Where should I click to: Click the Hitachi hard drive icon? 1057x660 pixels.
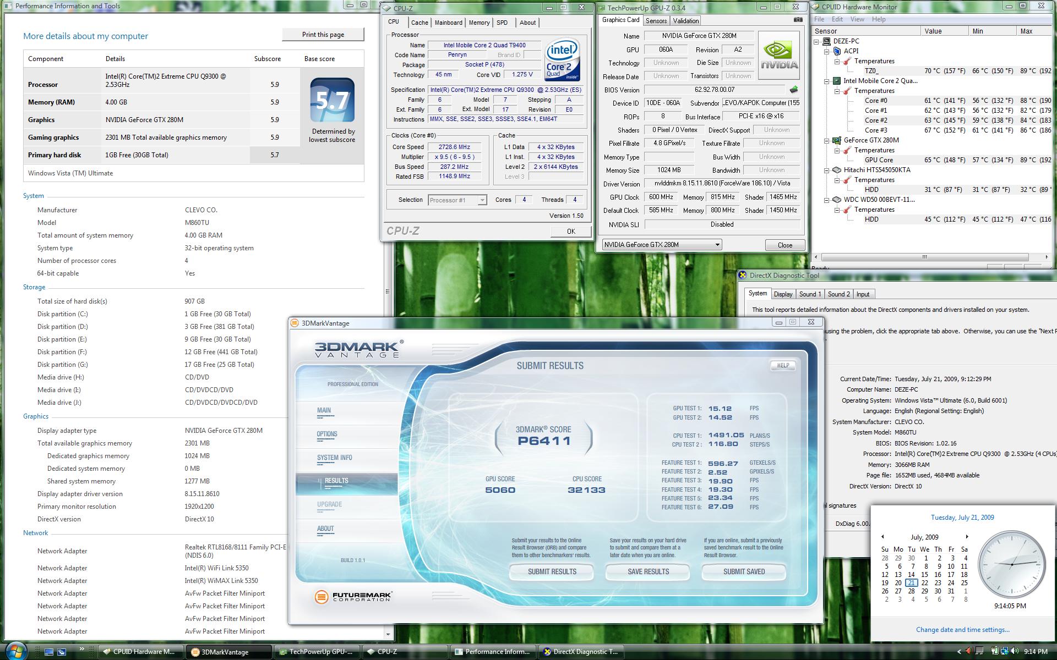[837, 170]
